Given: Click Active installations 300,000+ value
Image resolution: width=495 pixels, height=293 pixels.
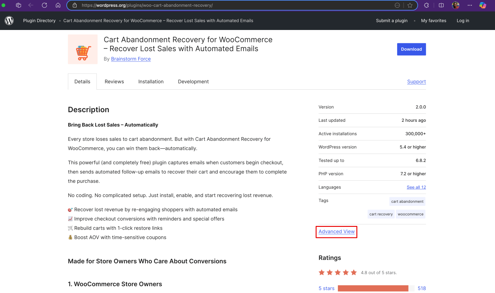Looking at the screenshot, I should coord(416,134).
